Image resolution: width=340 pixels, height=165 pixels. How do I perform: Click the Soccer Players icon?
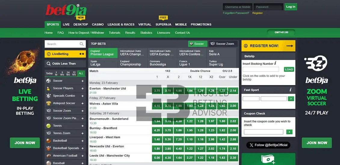48,88
